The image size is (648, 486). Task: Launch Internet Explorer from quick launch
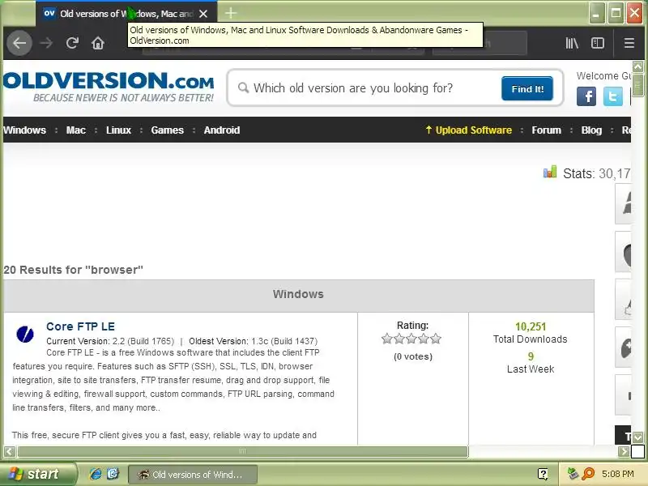pos(96,474)
